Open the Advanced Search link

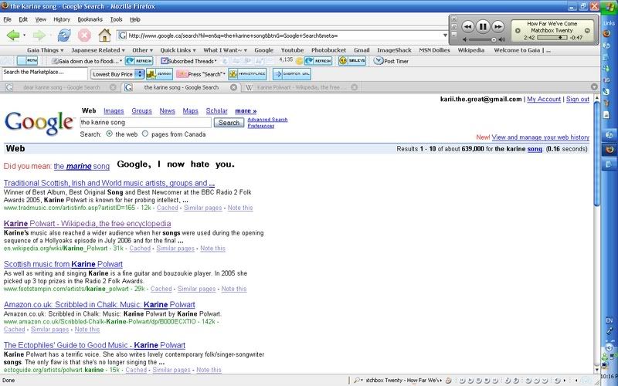coord(267,120)
